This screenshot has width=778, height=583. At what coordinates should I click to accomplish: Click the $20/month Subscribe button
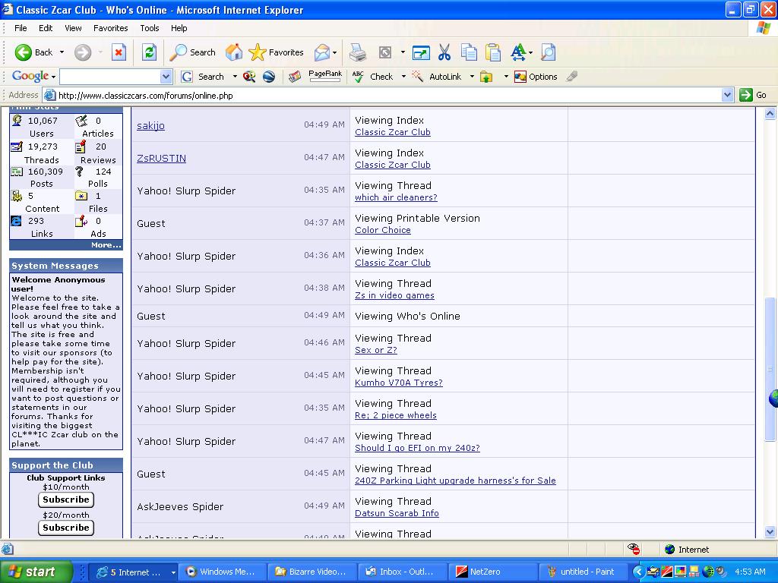pos(66,528)
